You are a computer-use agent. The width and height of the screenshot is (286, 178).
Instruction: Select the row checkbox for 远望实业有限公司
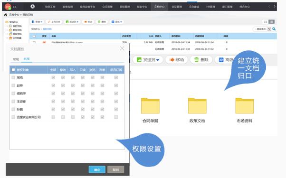point(13,117)
